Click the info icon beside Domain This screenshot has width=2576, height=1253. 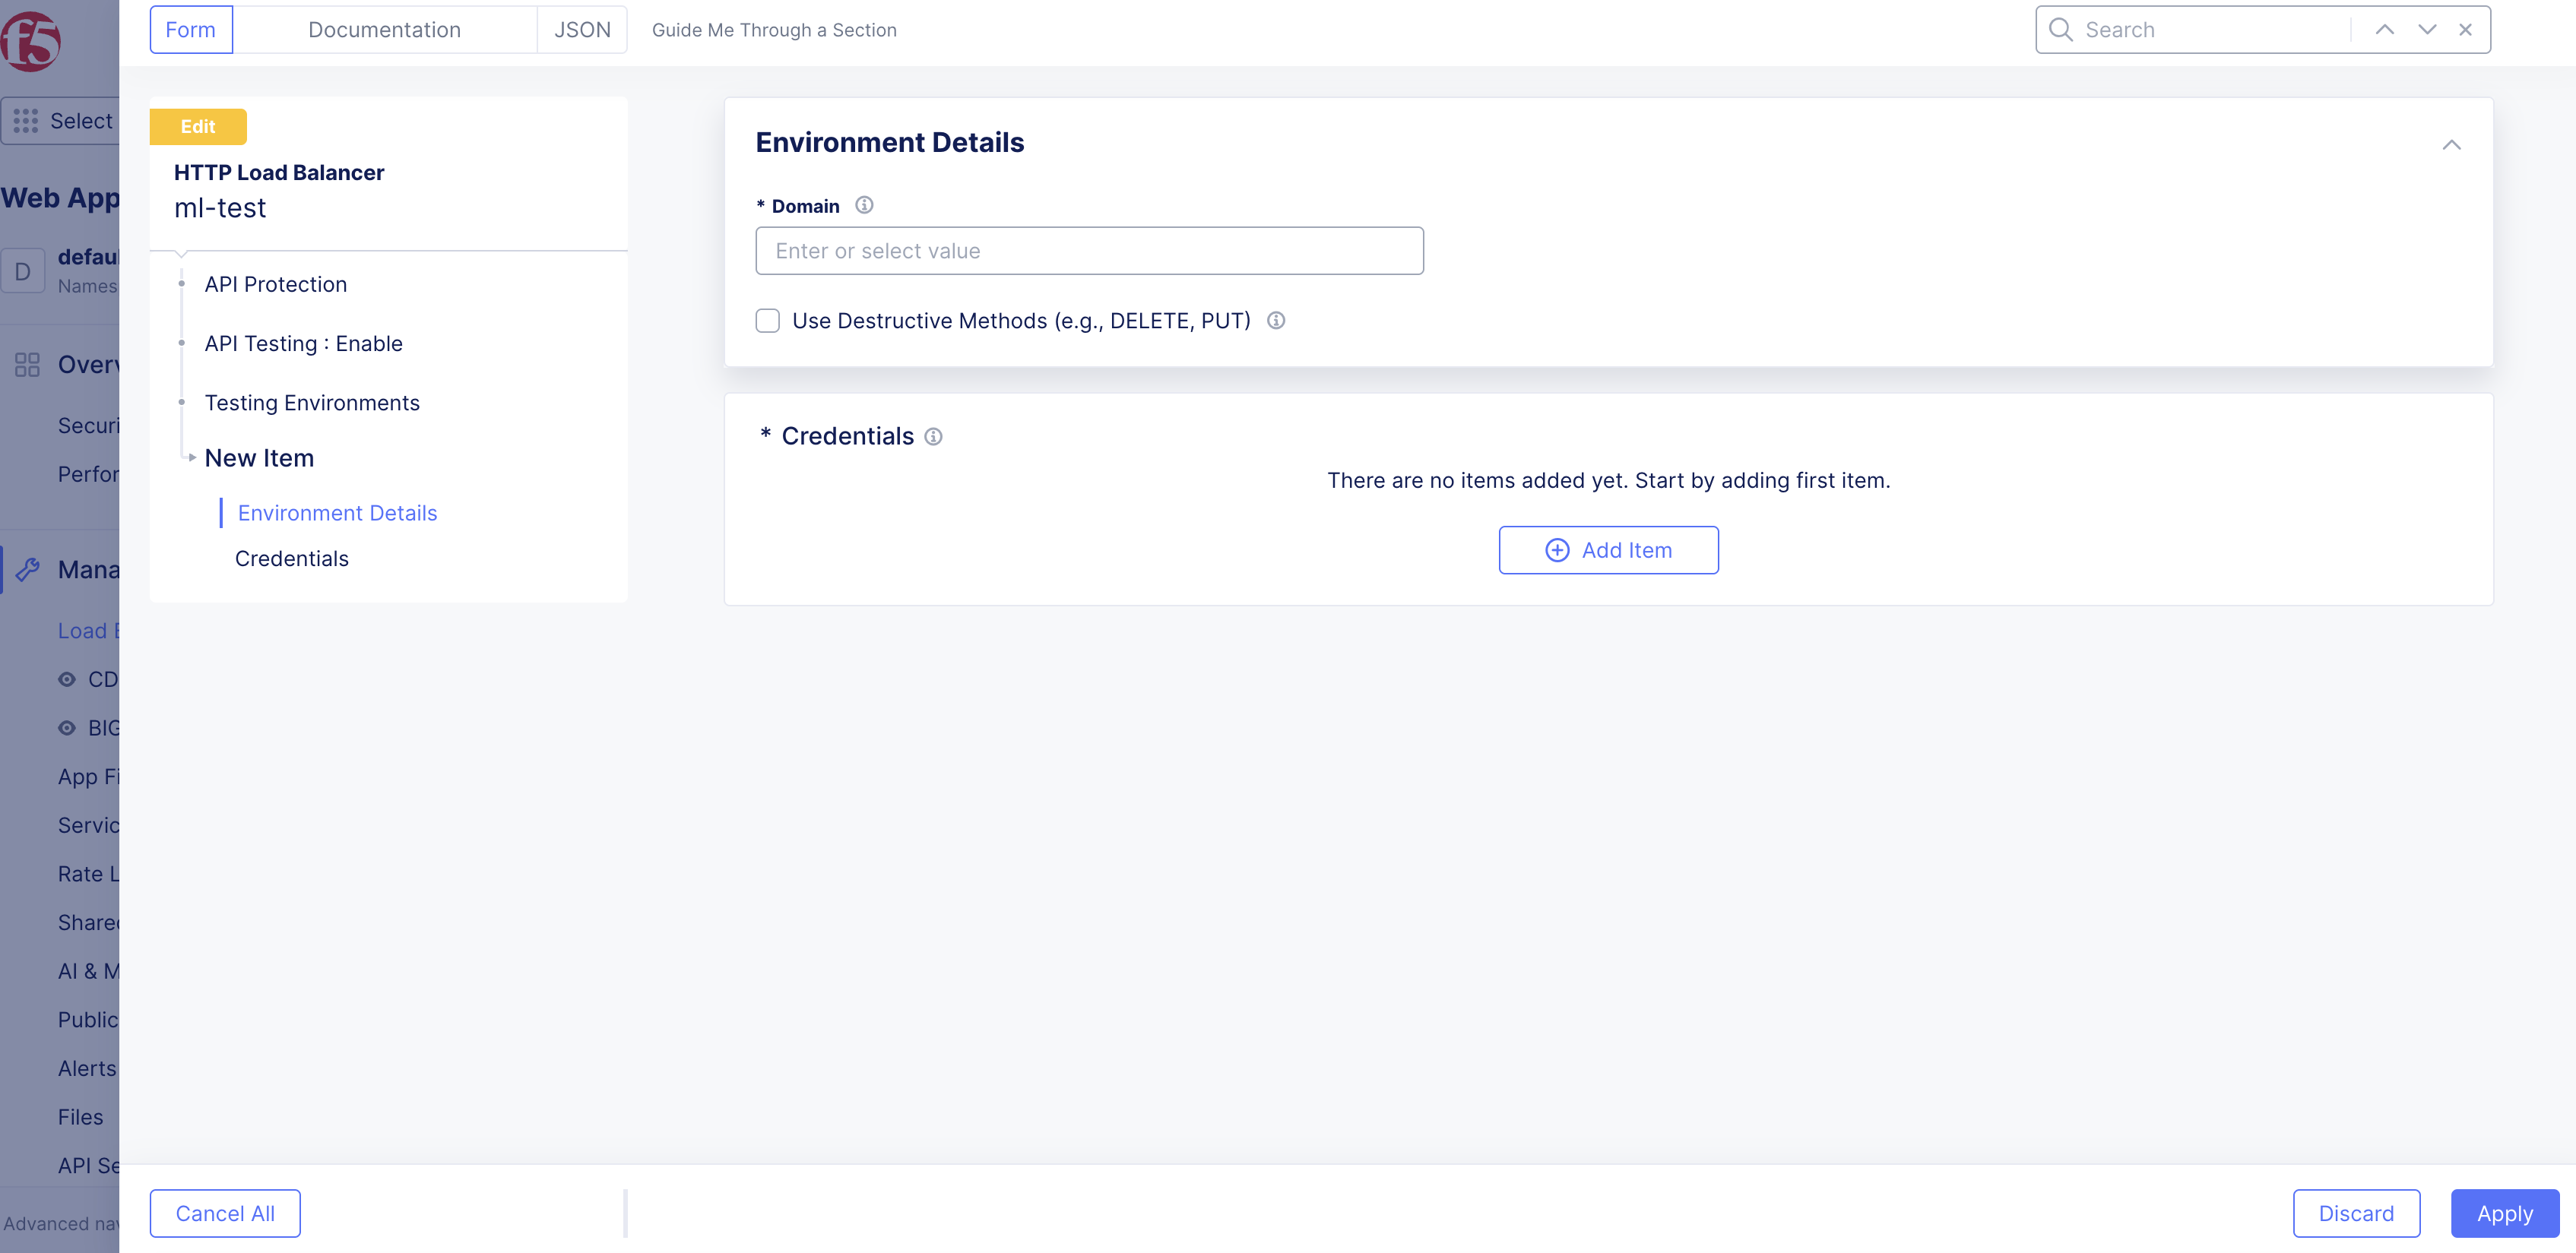(x=864, y=205)
